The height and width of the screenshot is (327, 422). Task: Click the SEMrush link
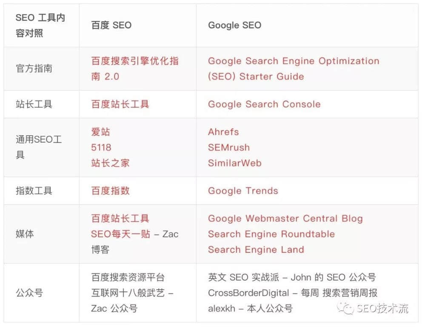click(228, 147)
